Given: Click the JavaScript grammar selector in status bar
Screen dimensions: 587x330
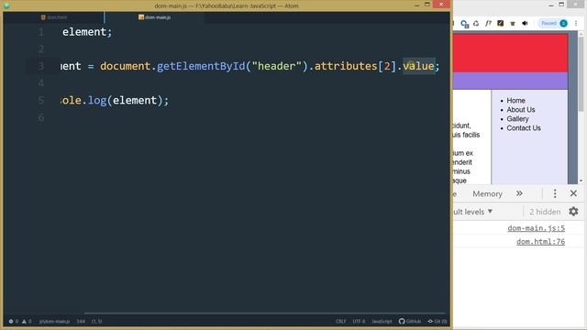Looking at the screenshot, I should pyautogui.click(x=382, y=321).
